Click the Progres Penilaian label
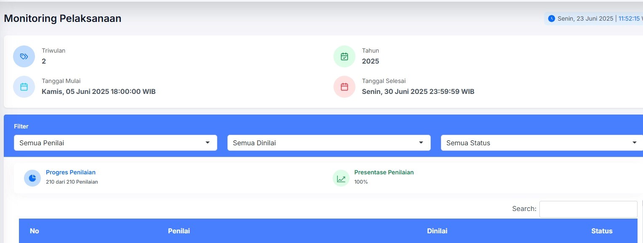Viewport: 643px width, 243px height. [71, 172]
